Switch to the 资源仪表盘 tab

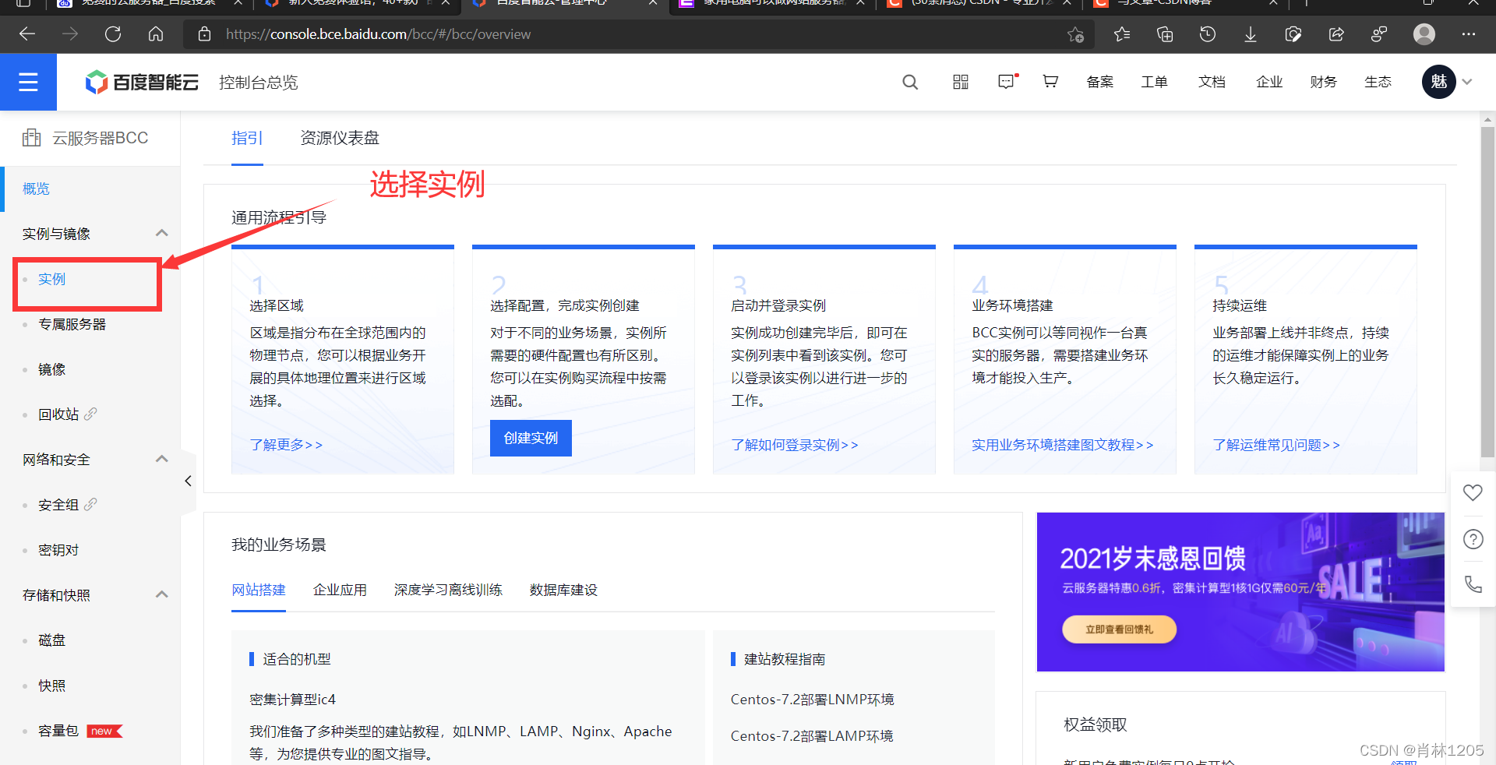click(340, 138)
